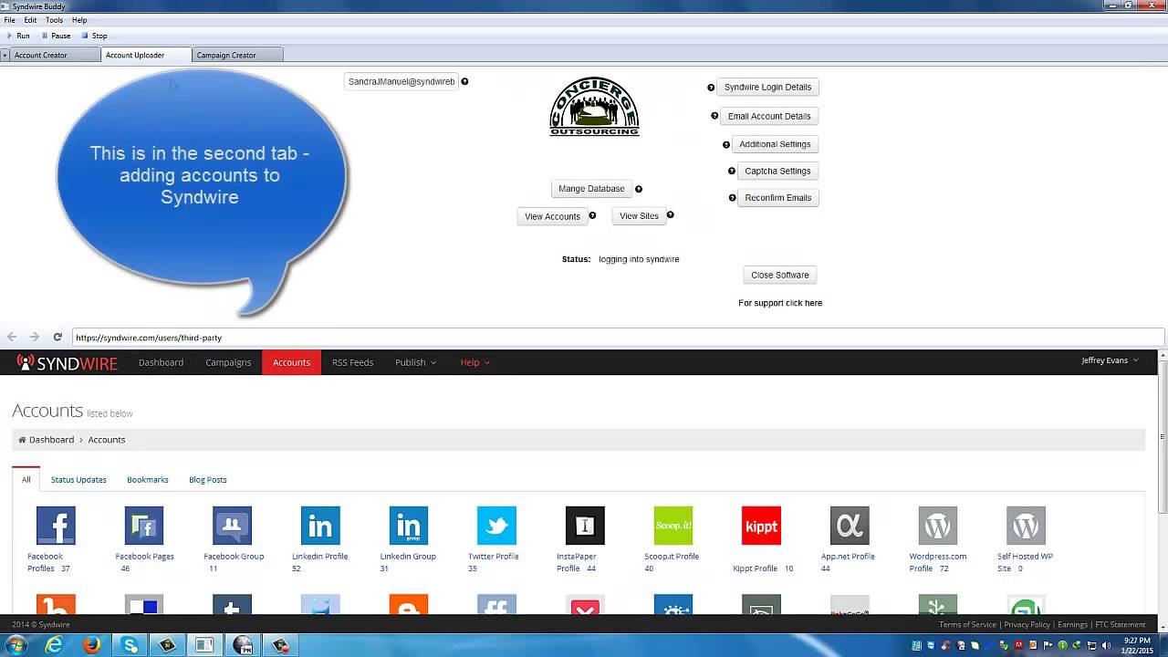Open the Jeffrey Evans user menu
The width and height of the screenshot is (1168, 657).
tap(1110, 360)
